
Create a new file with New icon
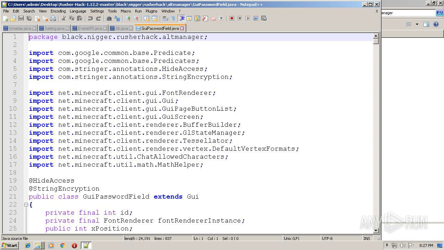click(x=5, y=18)
